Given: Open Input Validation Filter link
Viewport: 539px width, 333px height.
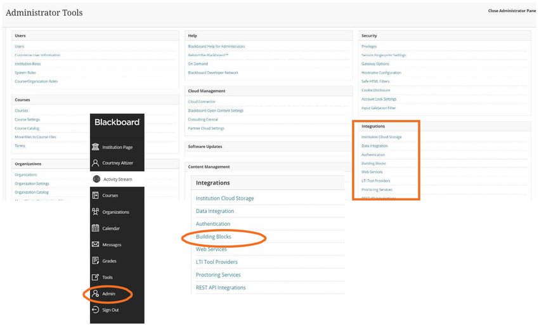Looking at the screenshot, I should (x=379, y=108).
